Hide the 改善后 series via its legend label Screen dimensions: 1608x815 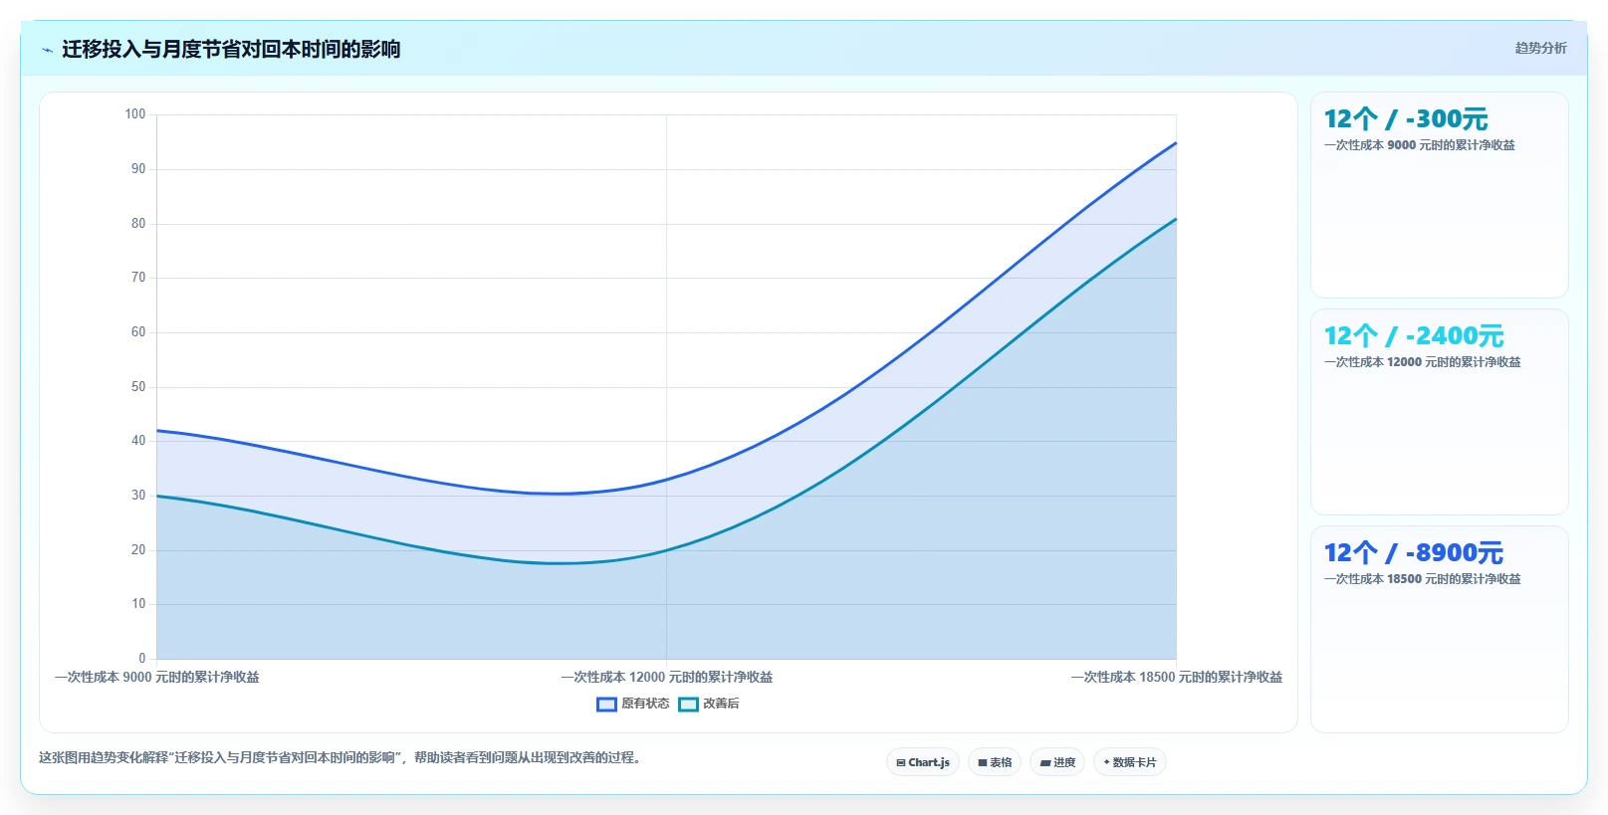click(721, 704)
